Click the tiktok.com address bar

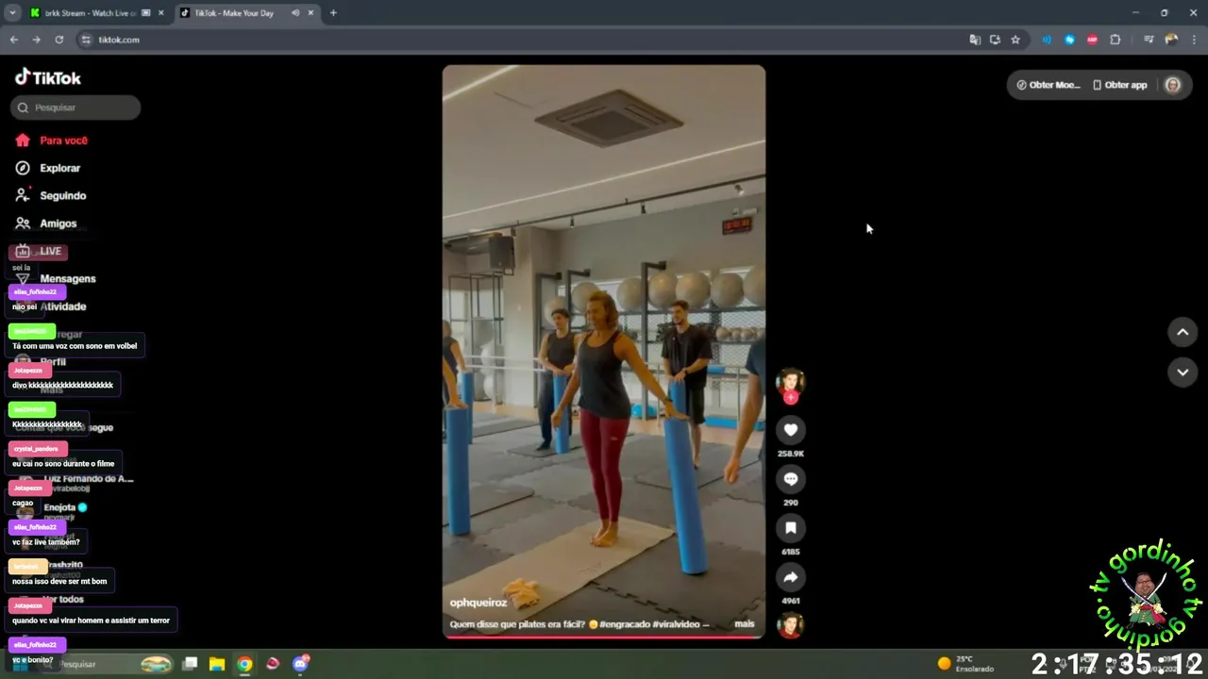tap(528, 40)
